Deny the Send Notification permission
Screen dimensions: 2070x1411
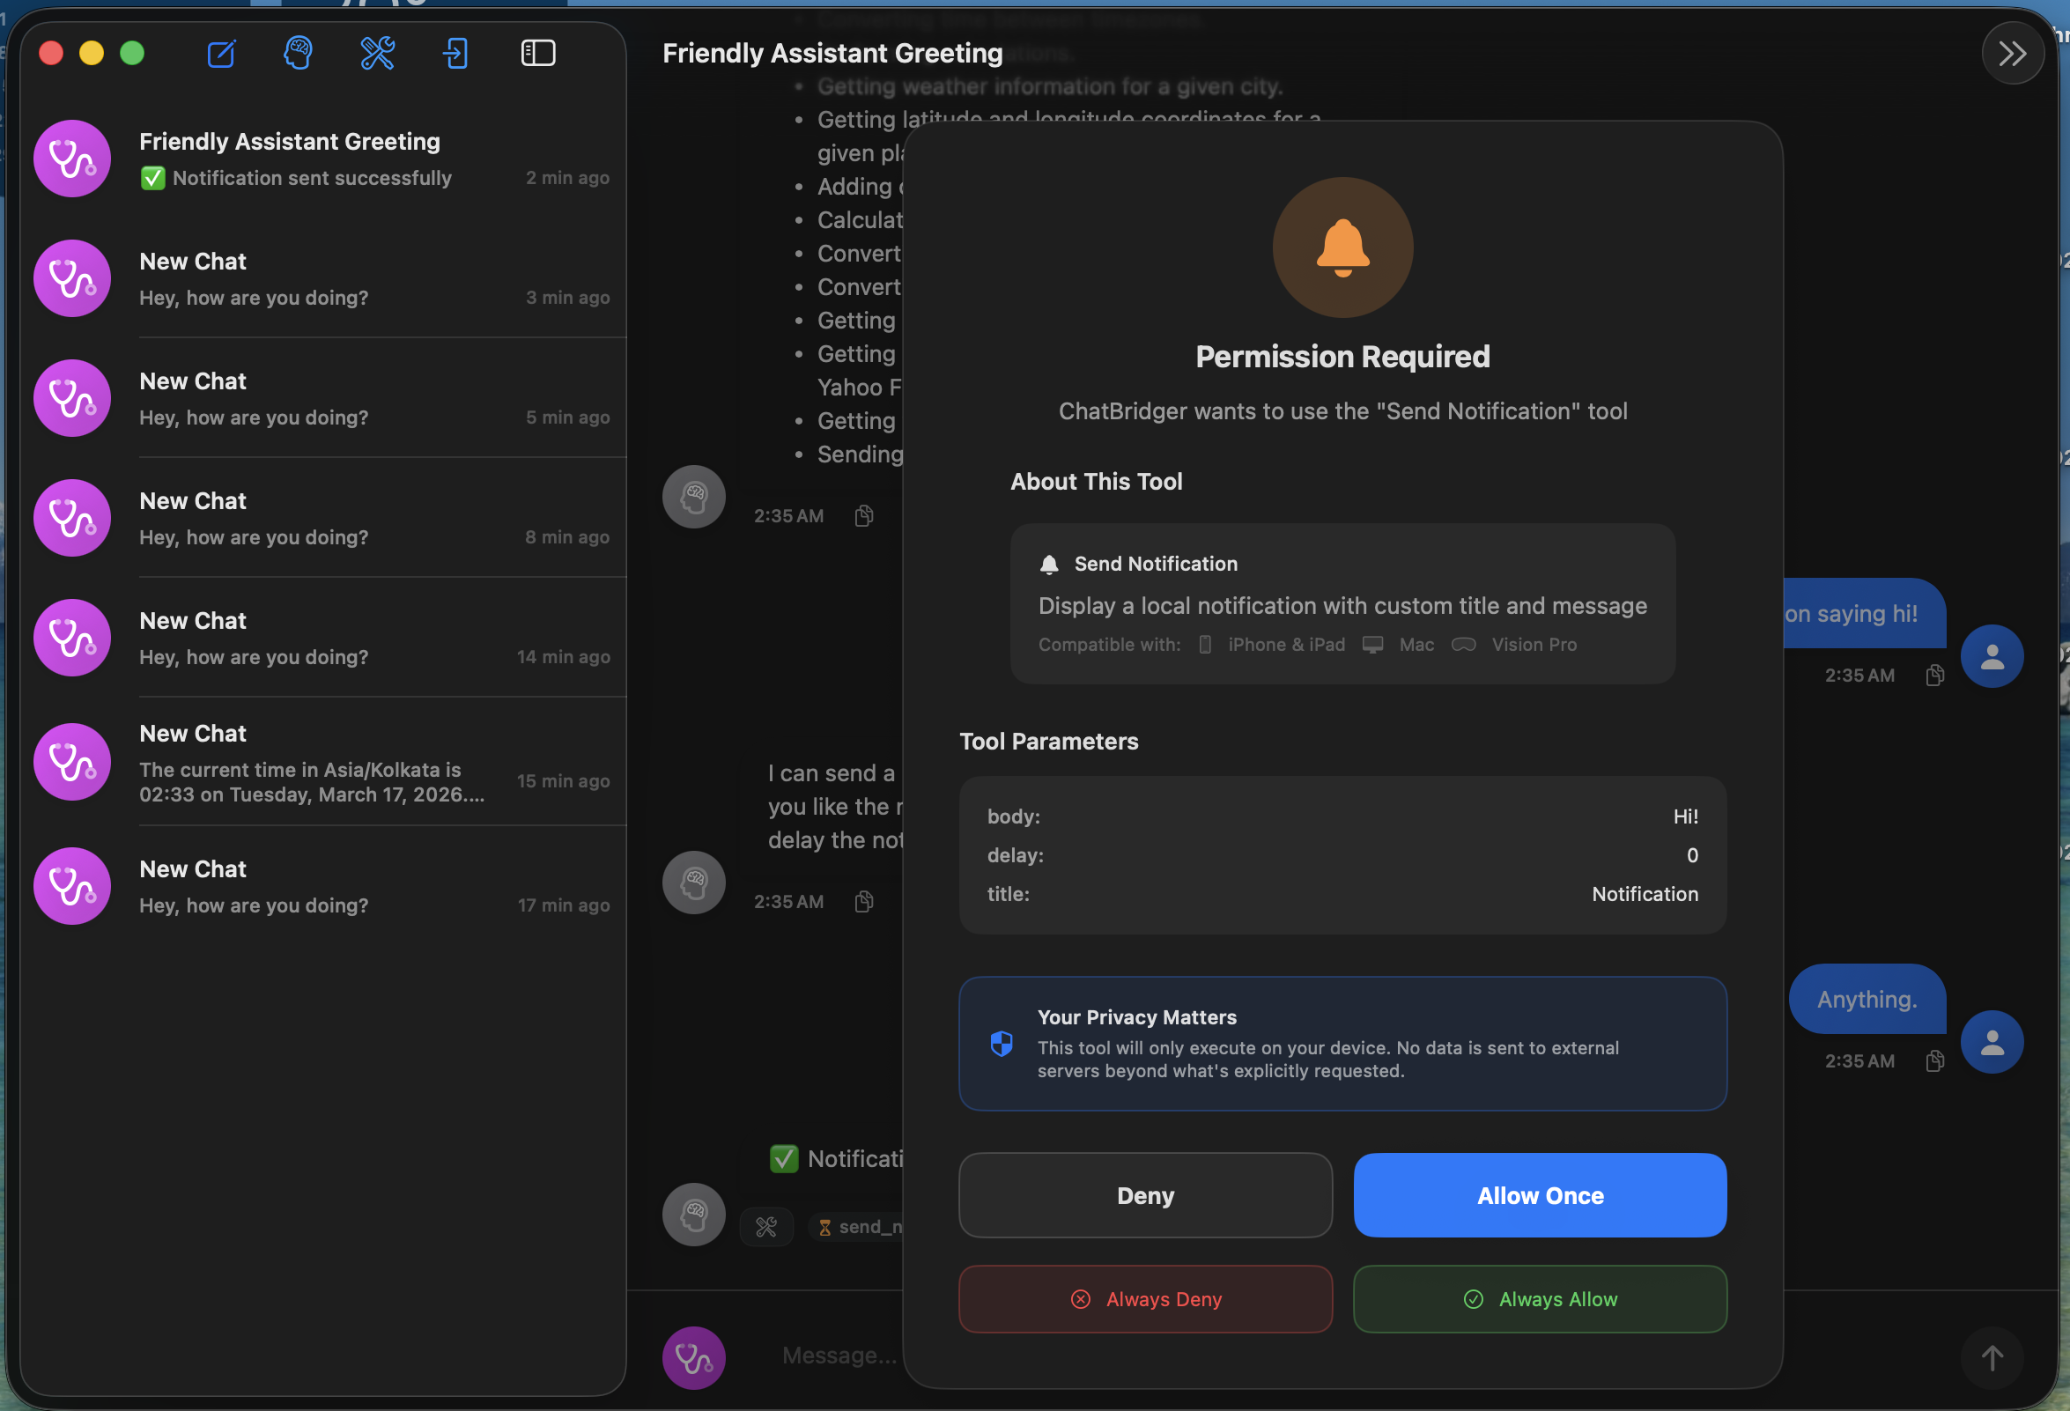1144,1195
